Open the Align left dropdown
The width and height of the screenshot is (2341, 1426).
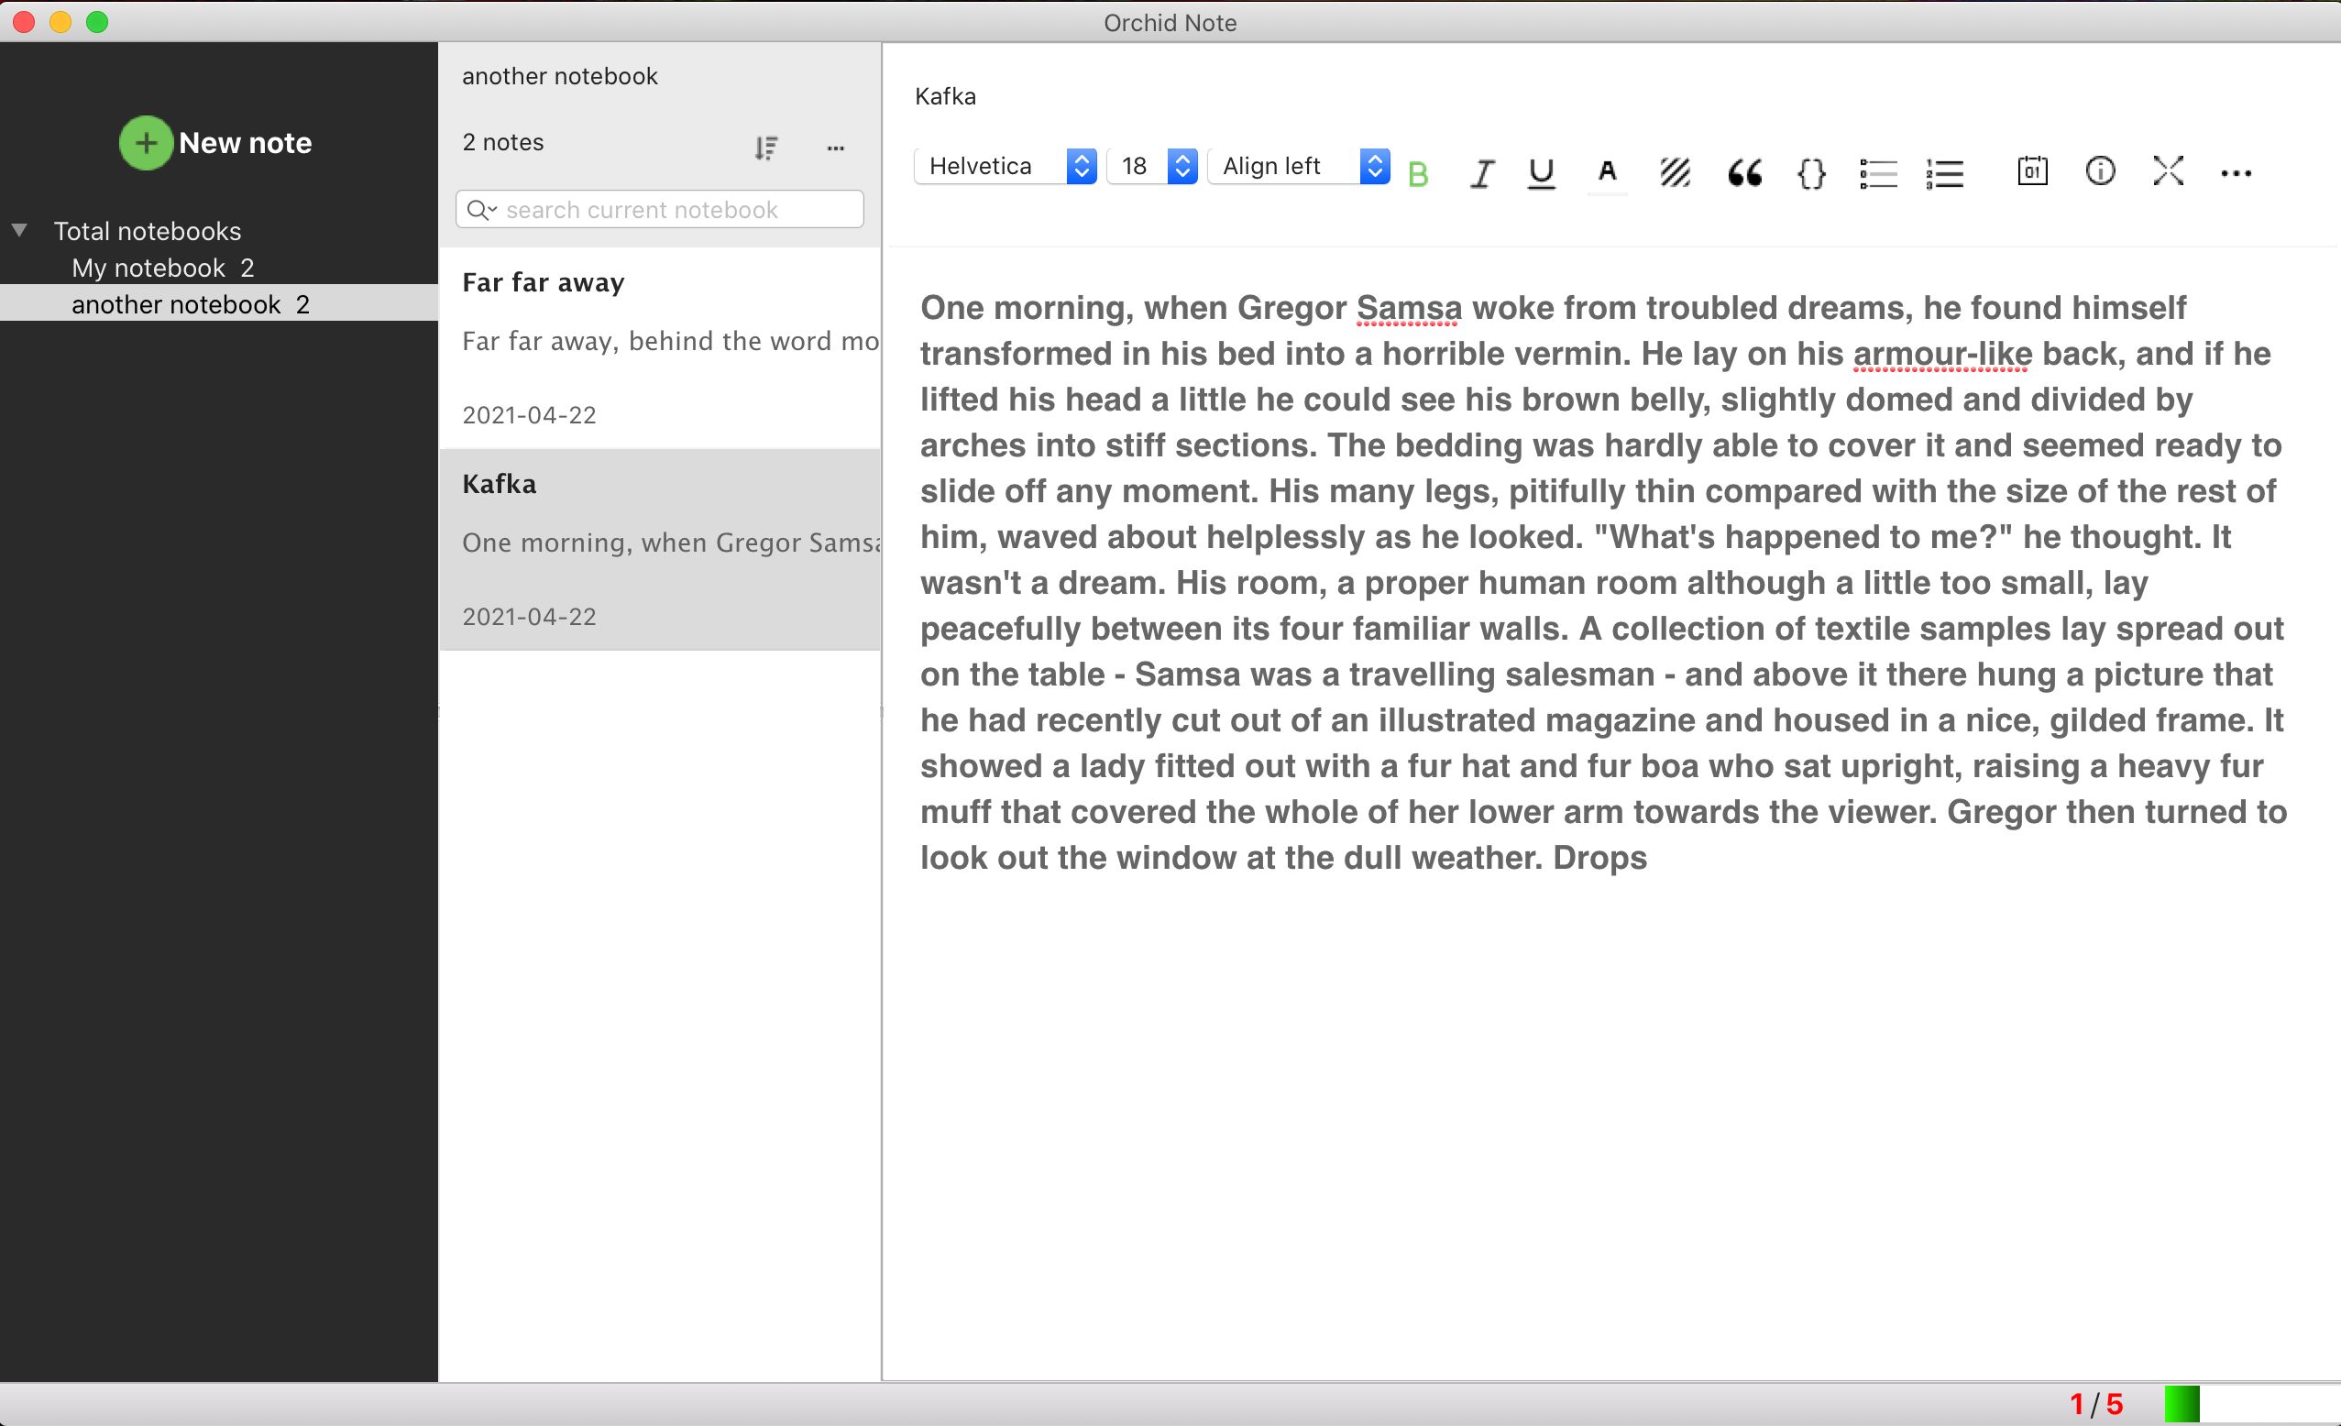1298,166
